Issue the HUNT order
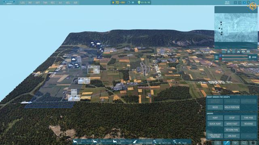 pyautogui.click(x=215, y=118)
